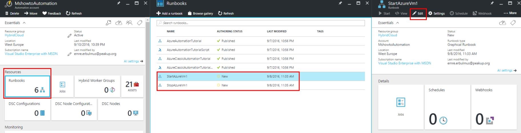
Task: Open AzureAutomationTutorial runbook row
Action: (x=261, y=41)
